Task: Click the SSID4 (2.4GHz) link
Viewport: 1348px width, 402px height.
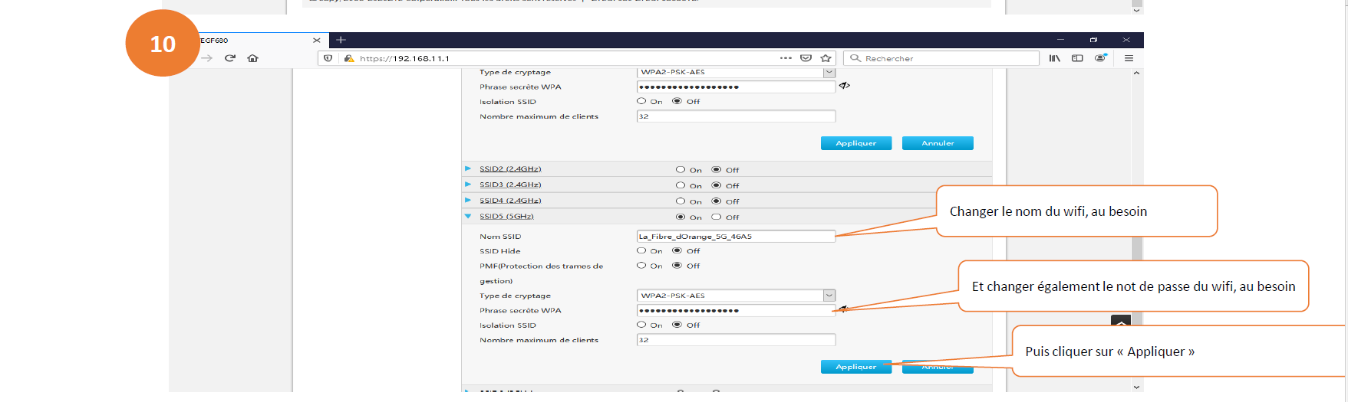Action: (510, 201)
